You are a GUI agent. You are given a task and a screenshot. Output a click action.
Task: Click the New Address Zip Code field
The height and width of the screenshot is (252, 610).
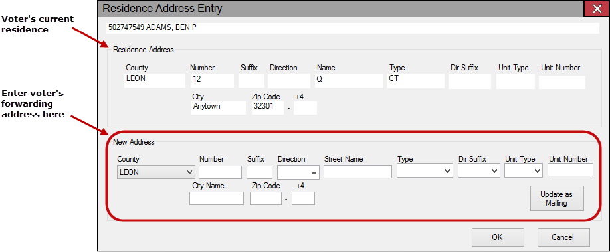click(x=266, y=198)
